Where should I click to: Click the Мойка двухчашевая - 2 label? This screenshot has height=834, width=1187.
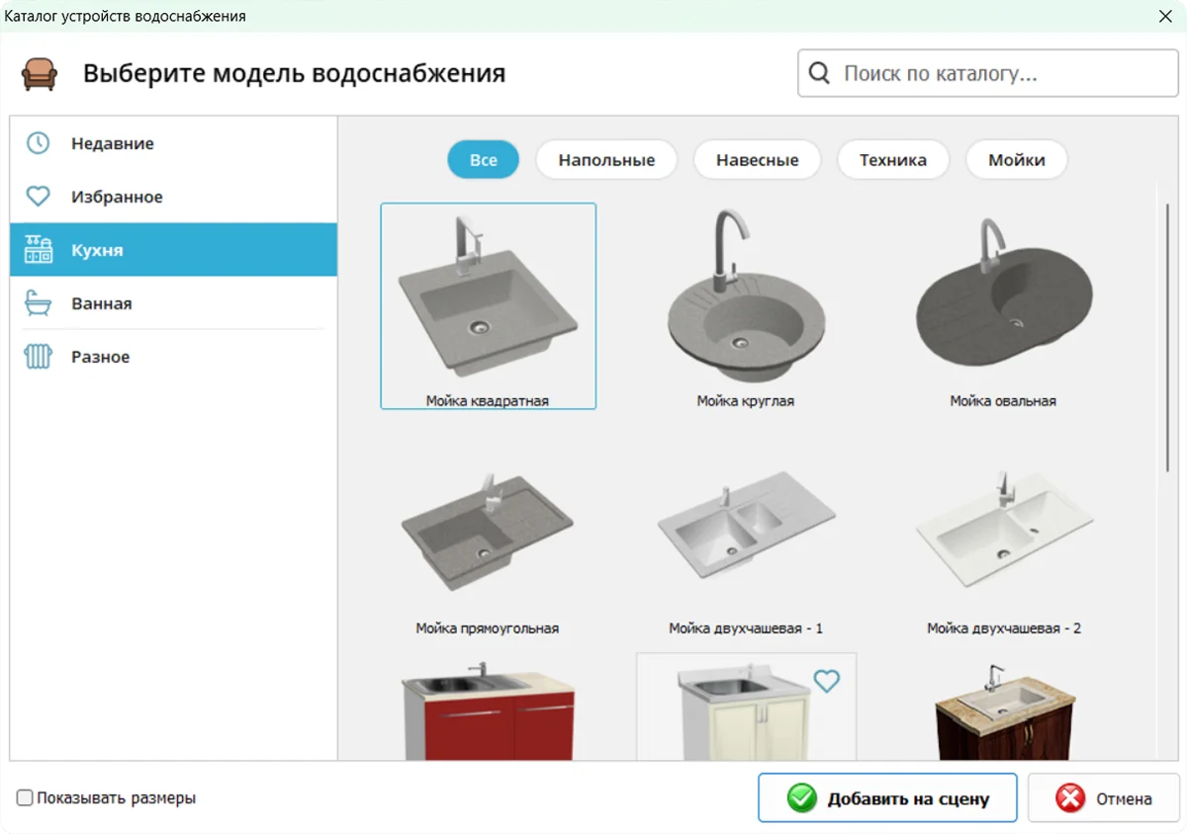pyautogui.click(x=1004, y=627)
